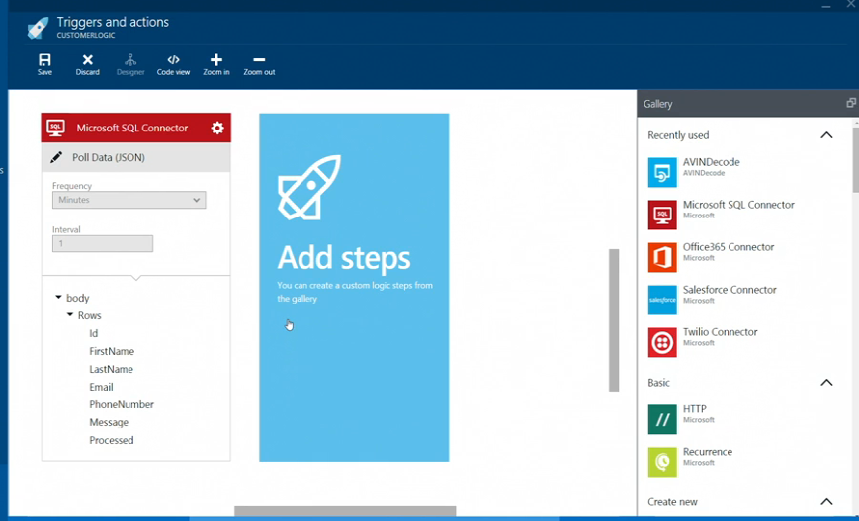The width and height of the screenshot is (859, 521).
Task: Open Microsoft SQL Connector settings gear
Action: (x=217, y=128)
